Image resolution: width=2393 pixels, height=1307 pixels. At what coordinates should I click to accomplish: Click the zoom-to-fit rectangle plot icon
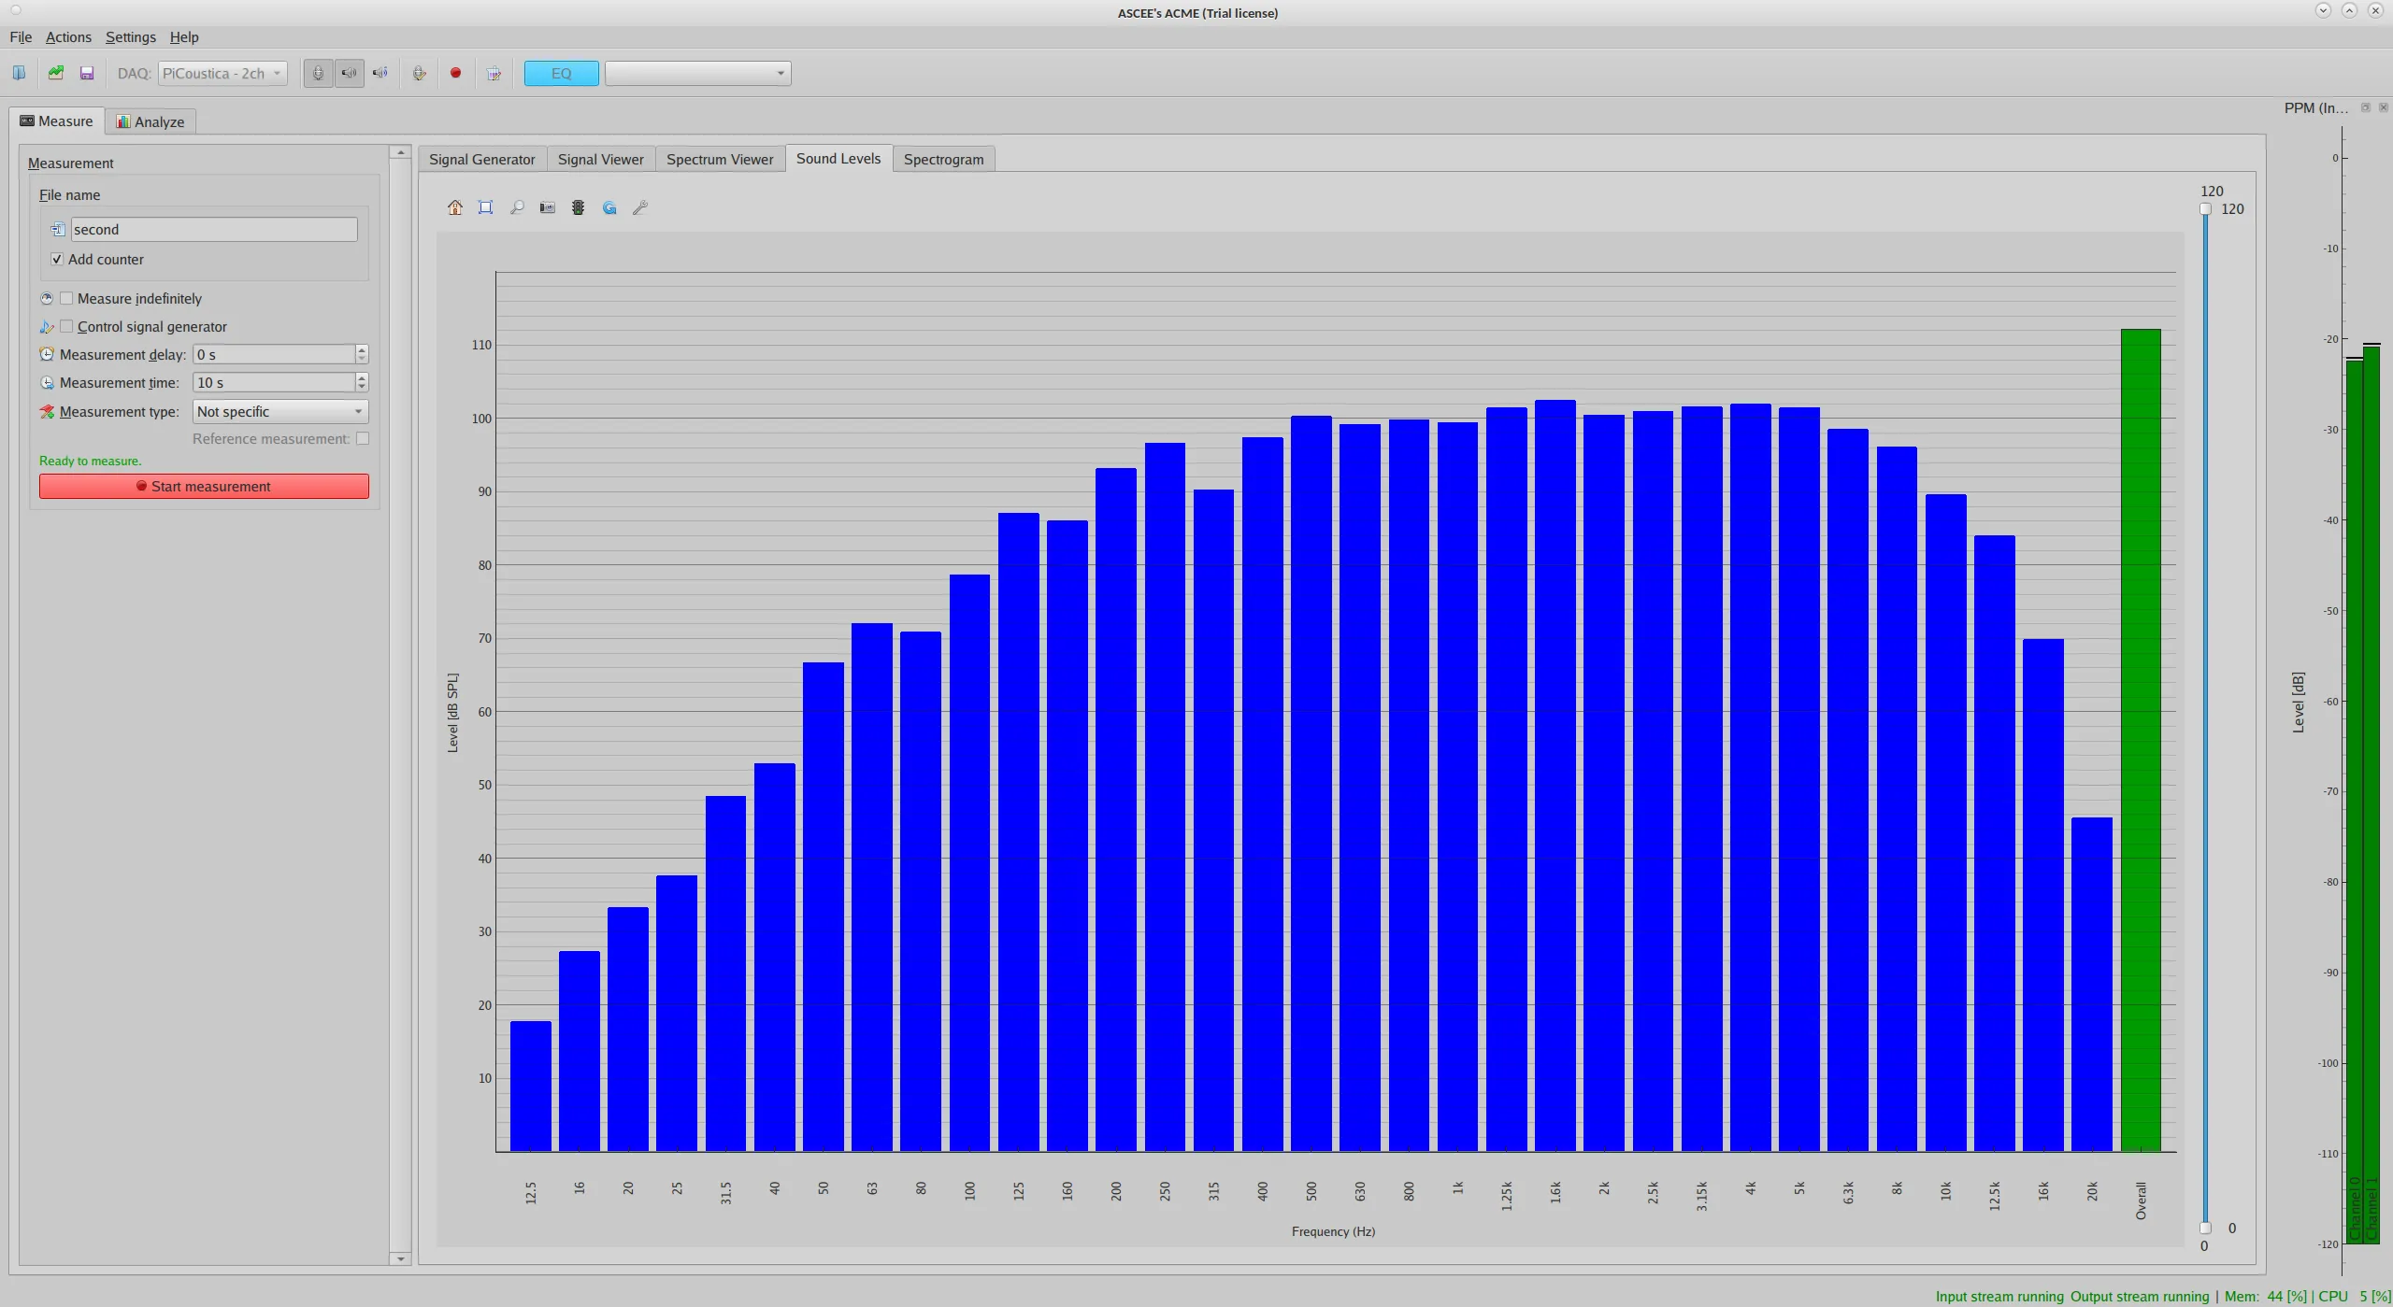(485, 207)
